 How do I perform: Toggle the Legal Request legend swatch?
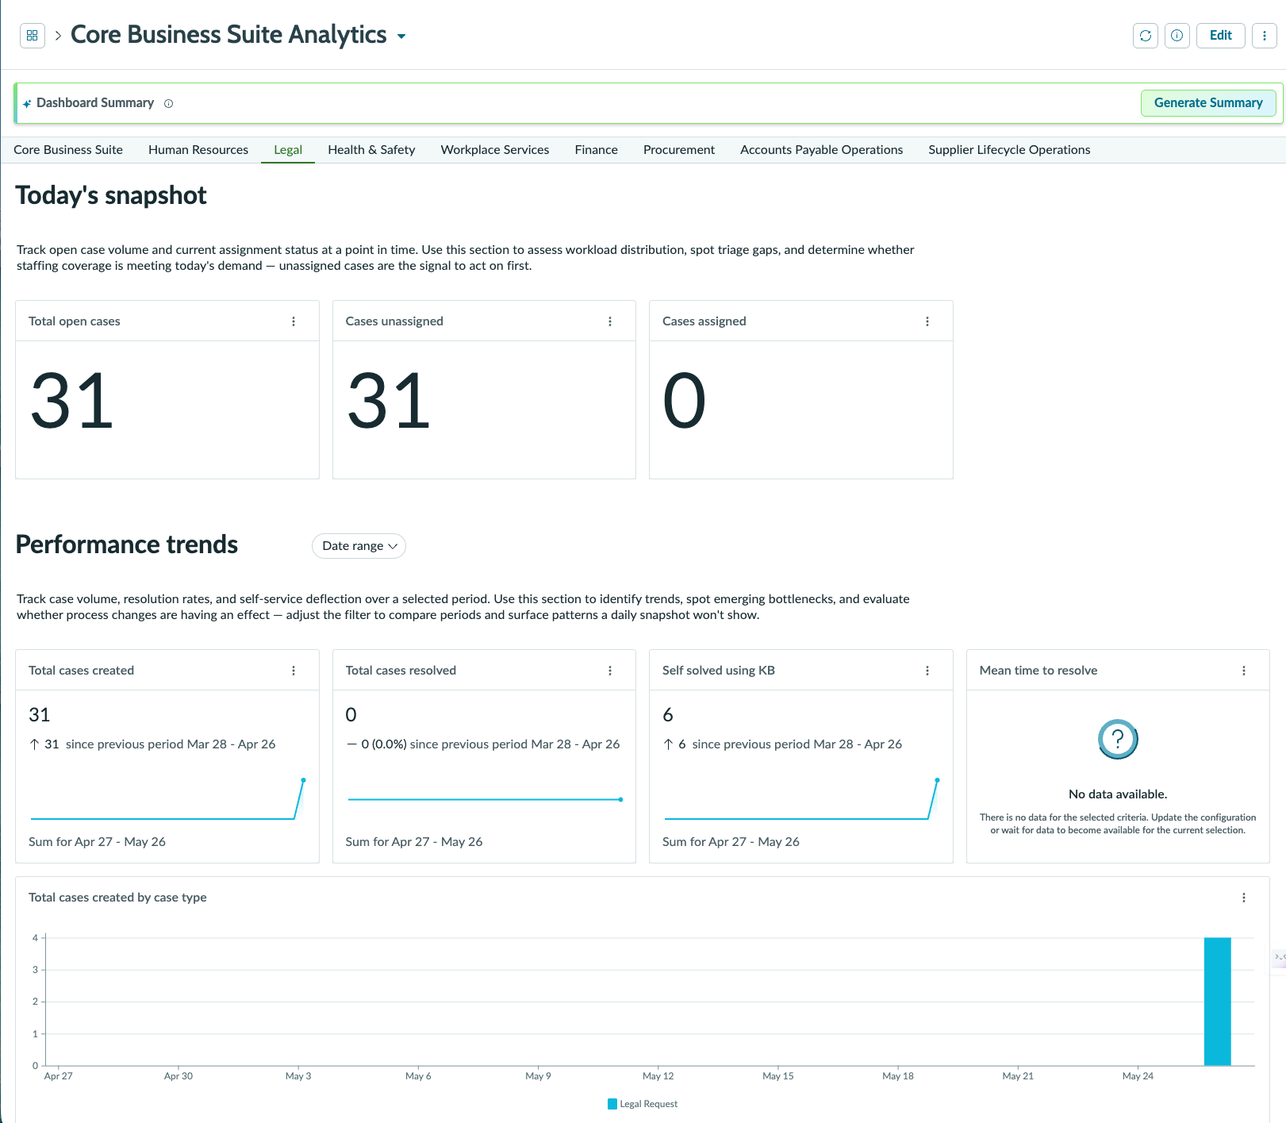[612, 1104]
